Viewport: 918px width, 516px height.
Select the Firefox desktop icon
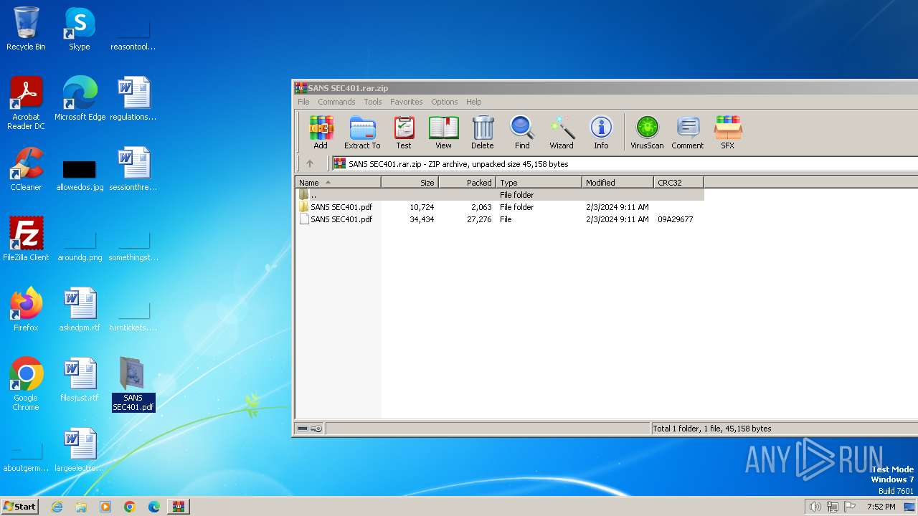point(26,310)
